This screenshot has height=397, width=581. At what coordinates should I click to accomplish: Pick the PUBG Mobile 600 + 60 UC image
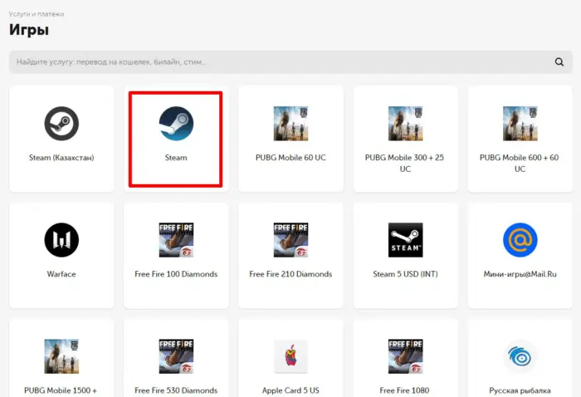[520, 124]
